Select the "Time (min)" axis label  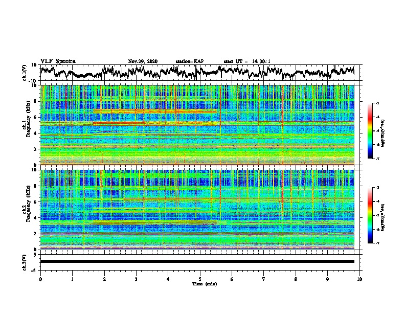click(x=205, y=284)
